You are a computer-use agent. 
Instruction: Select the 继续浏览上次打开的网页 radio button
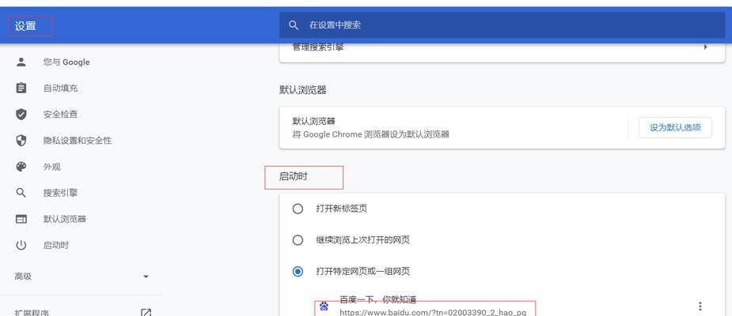click(x=298, y=240)
